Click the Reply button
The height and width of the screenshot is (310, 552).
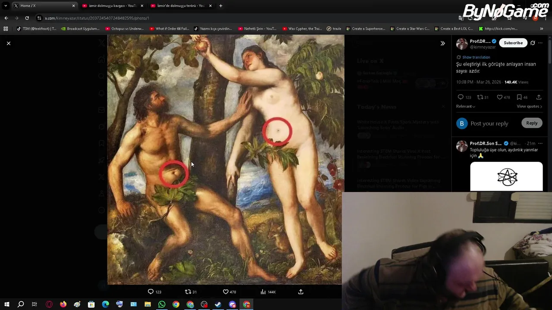532,123
